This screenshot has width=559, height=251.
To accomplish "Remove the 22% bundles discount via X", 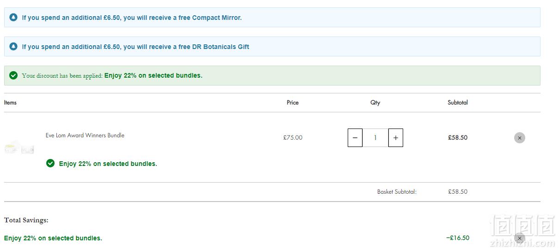I will pos(519,239).
